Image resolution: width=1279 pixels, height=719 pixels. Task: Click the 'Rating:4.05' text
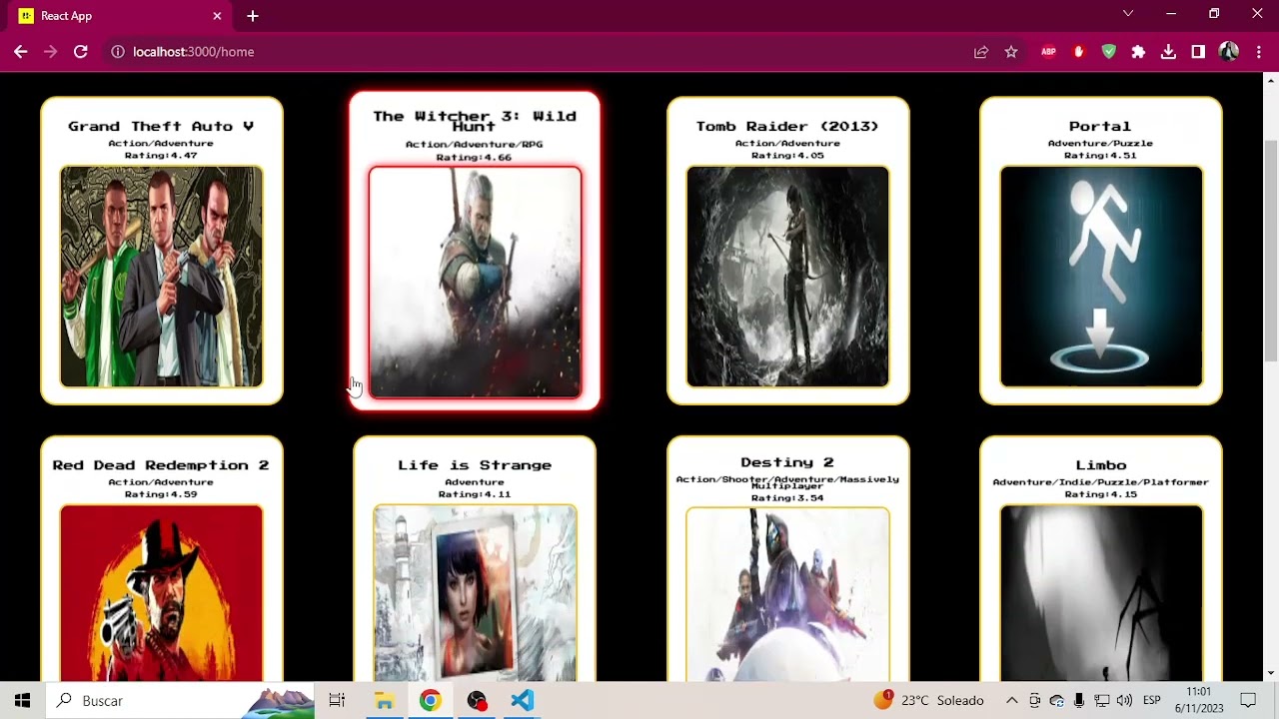787,156
